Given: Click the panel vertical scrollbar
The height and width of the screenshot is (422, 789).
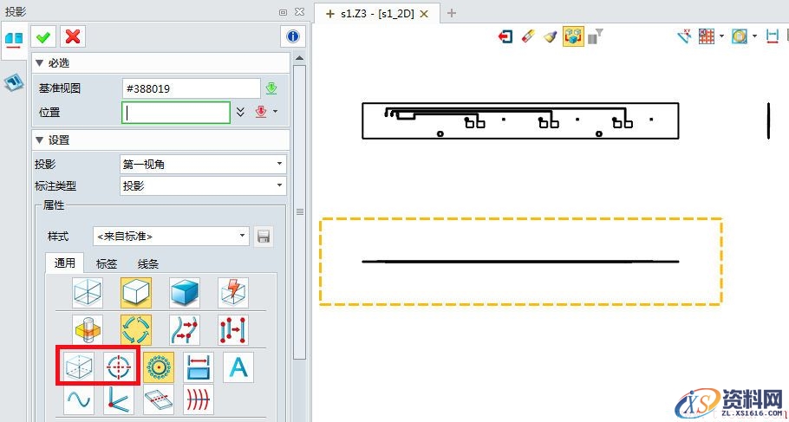Looking at the screenshot, I should 300,211.
